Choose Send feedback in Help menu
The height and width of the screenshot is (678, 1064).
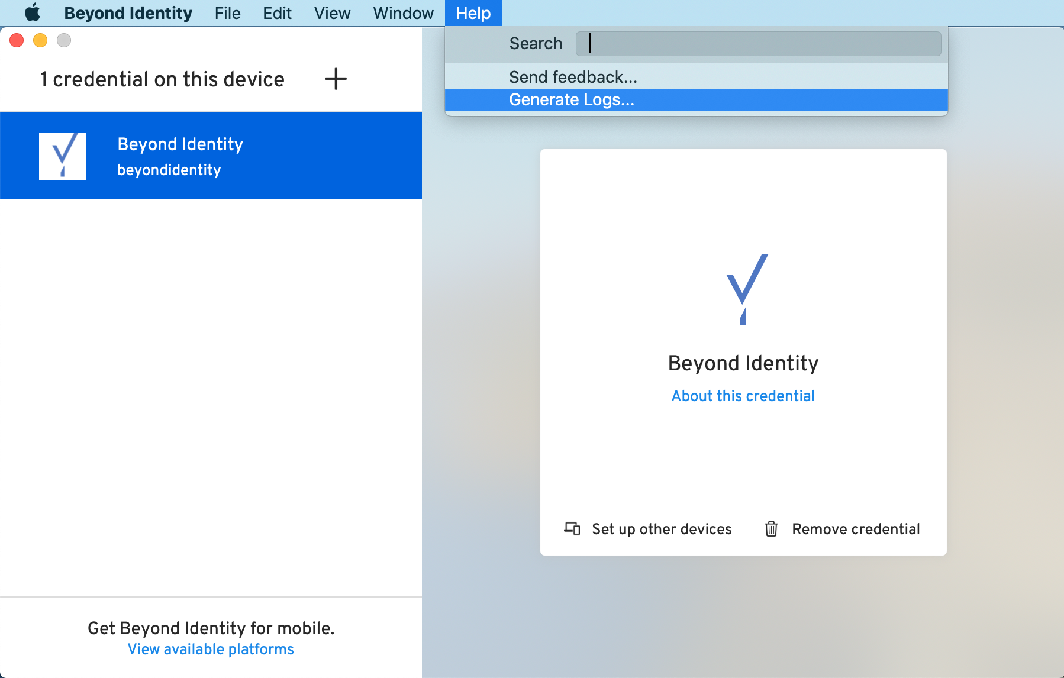[572, 77]
